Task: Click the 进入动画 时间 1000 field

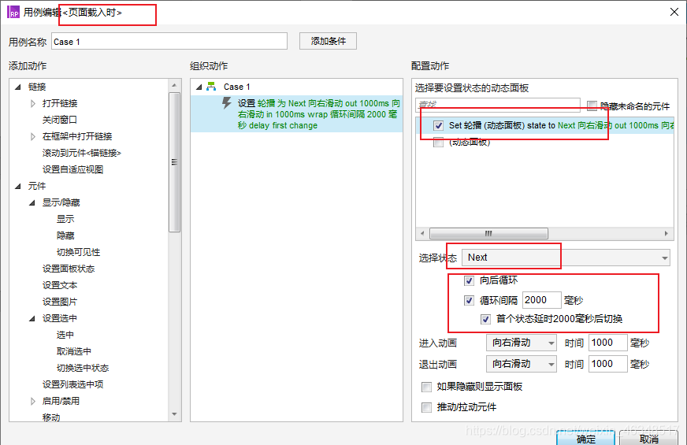Action: (607, 343)
